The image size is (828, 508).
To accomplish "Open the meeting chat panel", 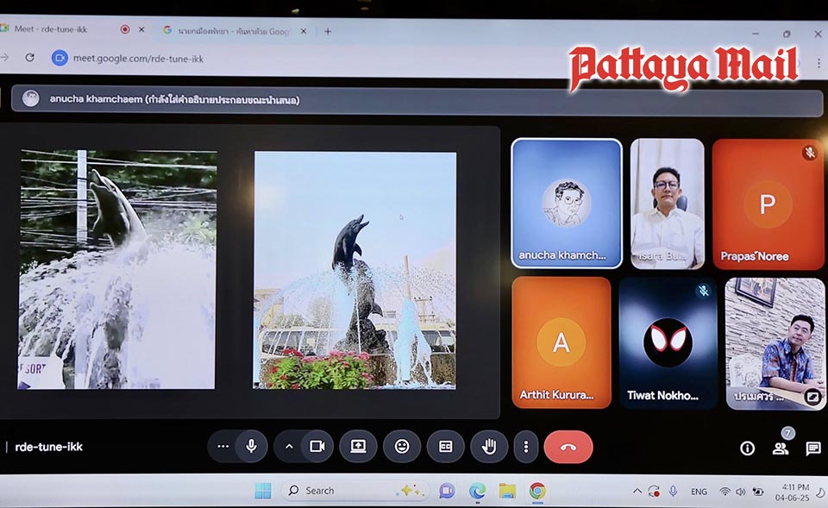I will coord(812,448).
